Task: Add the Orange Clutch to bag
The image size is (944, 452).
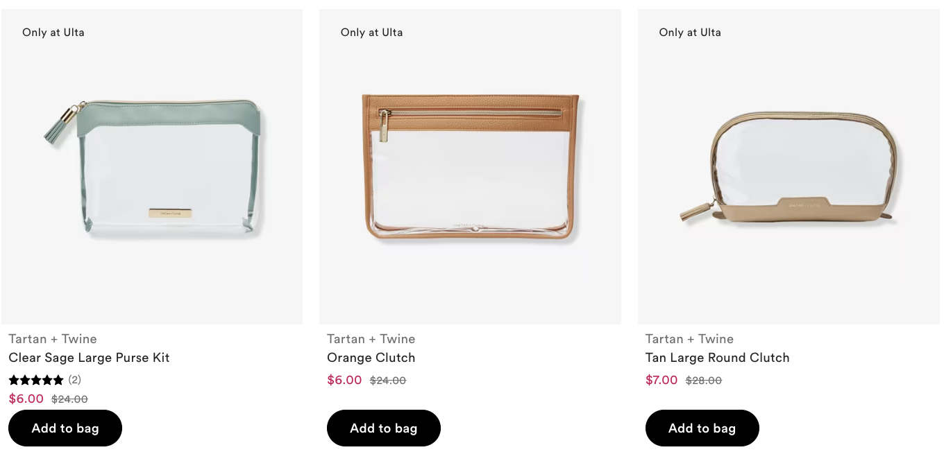Action: (384, 428)
